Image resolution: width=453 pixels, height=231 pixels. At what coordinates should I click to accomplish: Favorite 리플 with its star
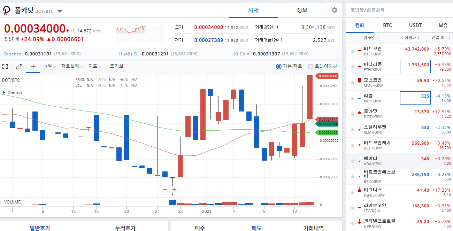tap(353, 98)
